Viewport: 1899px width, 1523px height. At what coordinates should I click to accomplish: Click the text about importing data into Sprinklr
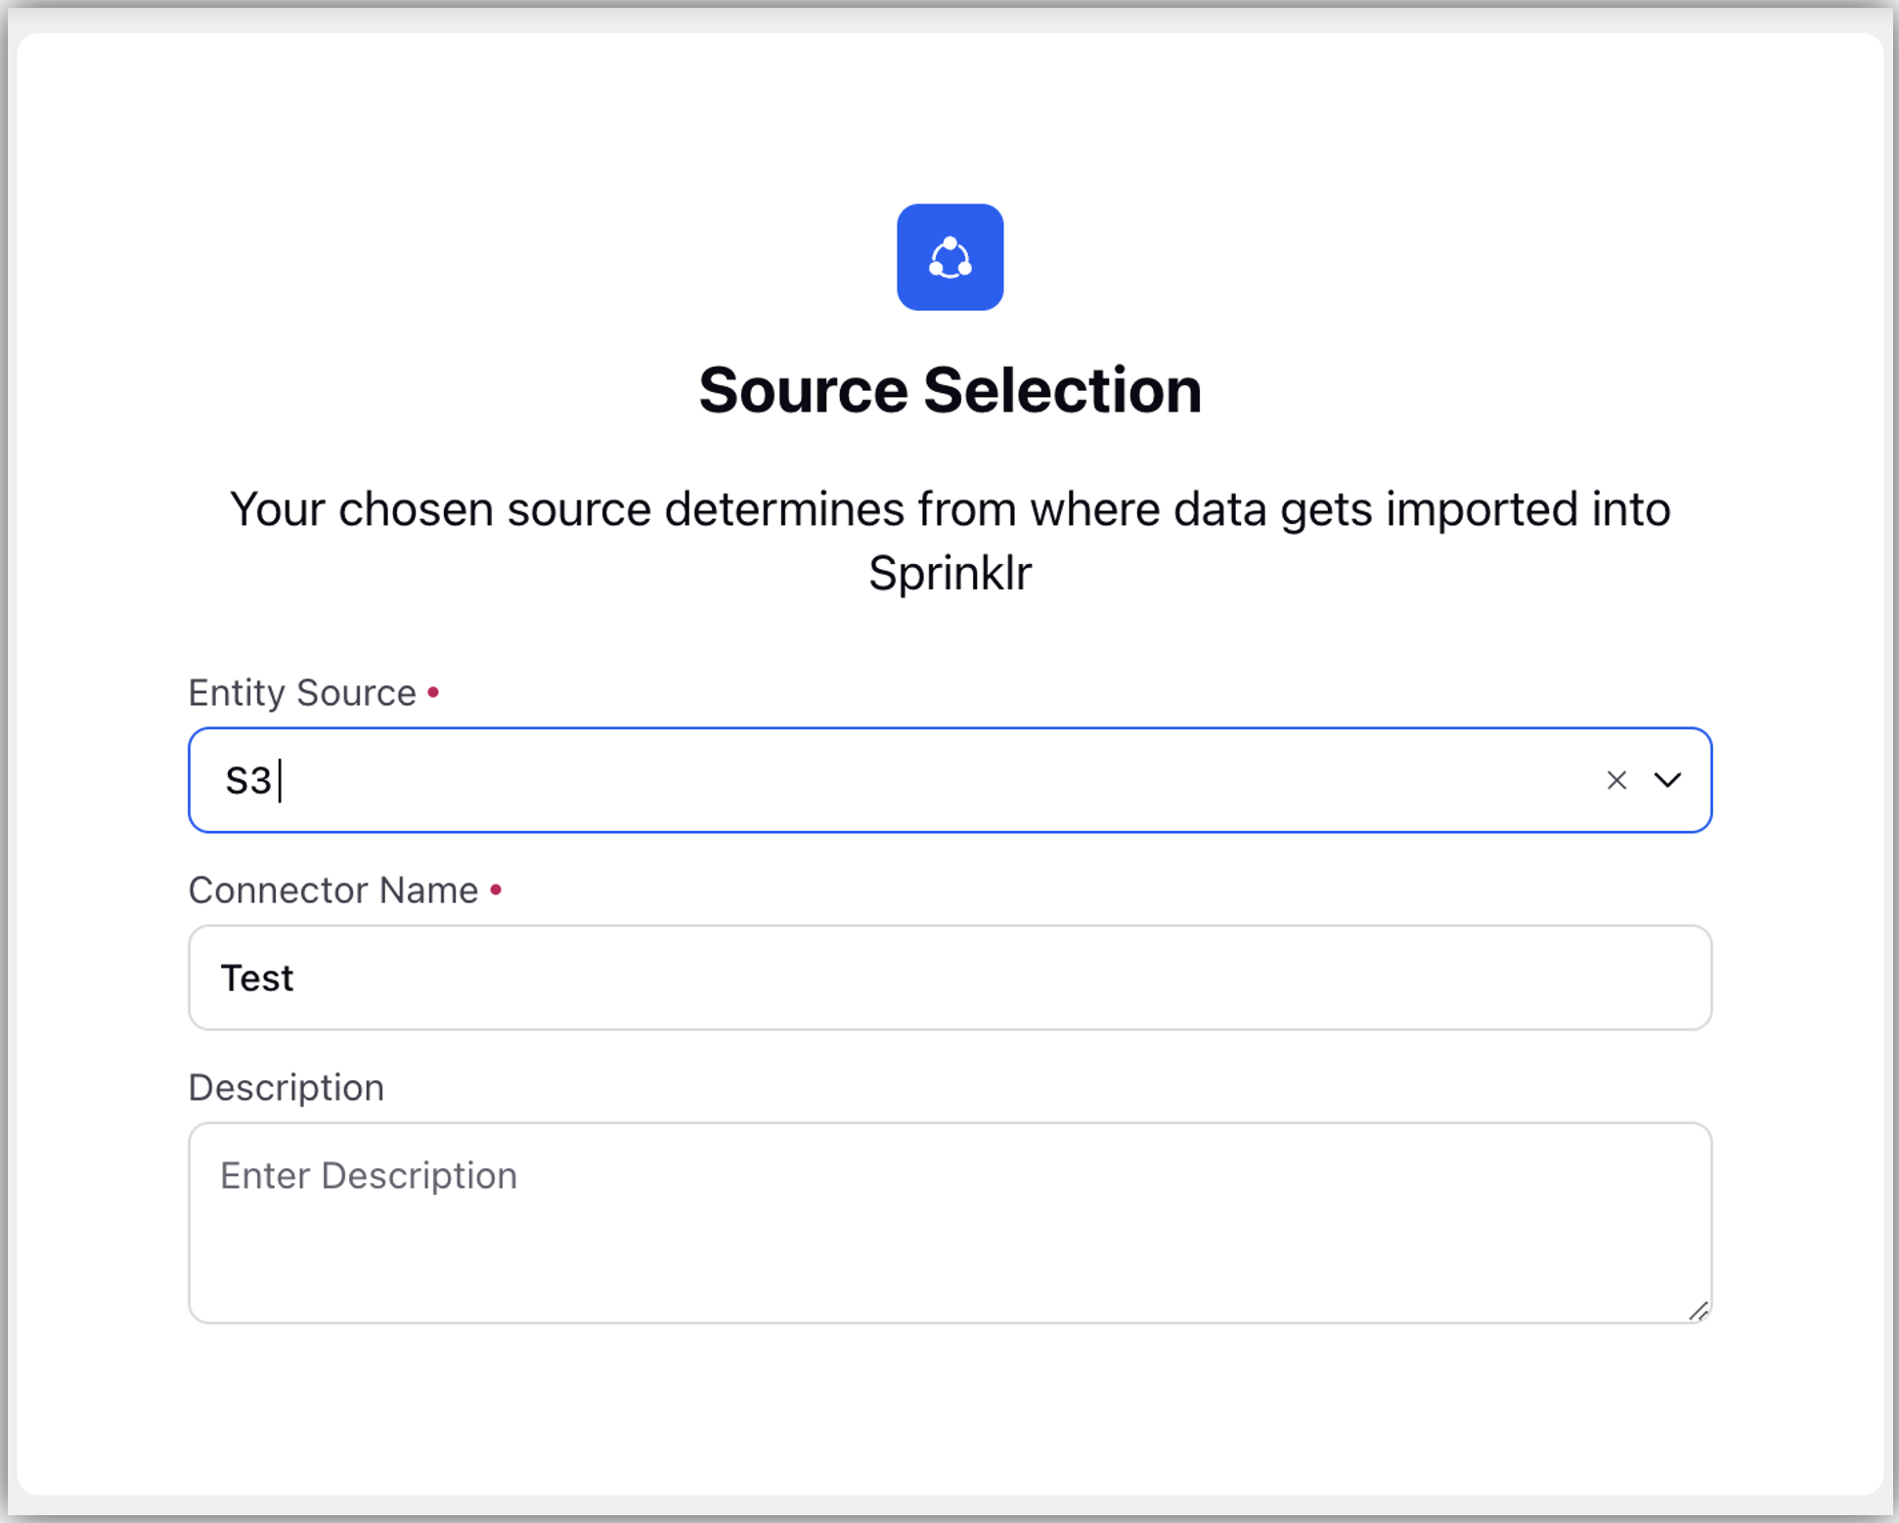click(x=949, y=541)
